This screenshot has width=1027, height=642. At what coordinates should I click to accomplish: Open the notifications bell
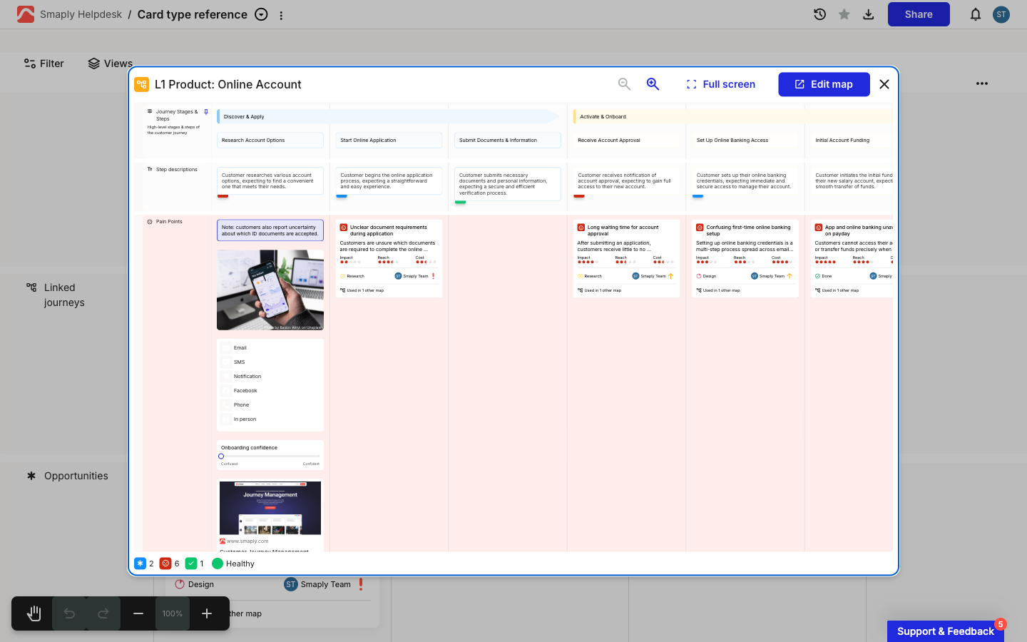click(976, 14)
